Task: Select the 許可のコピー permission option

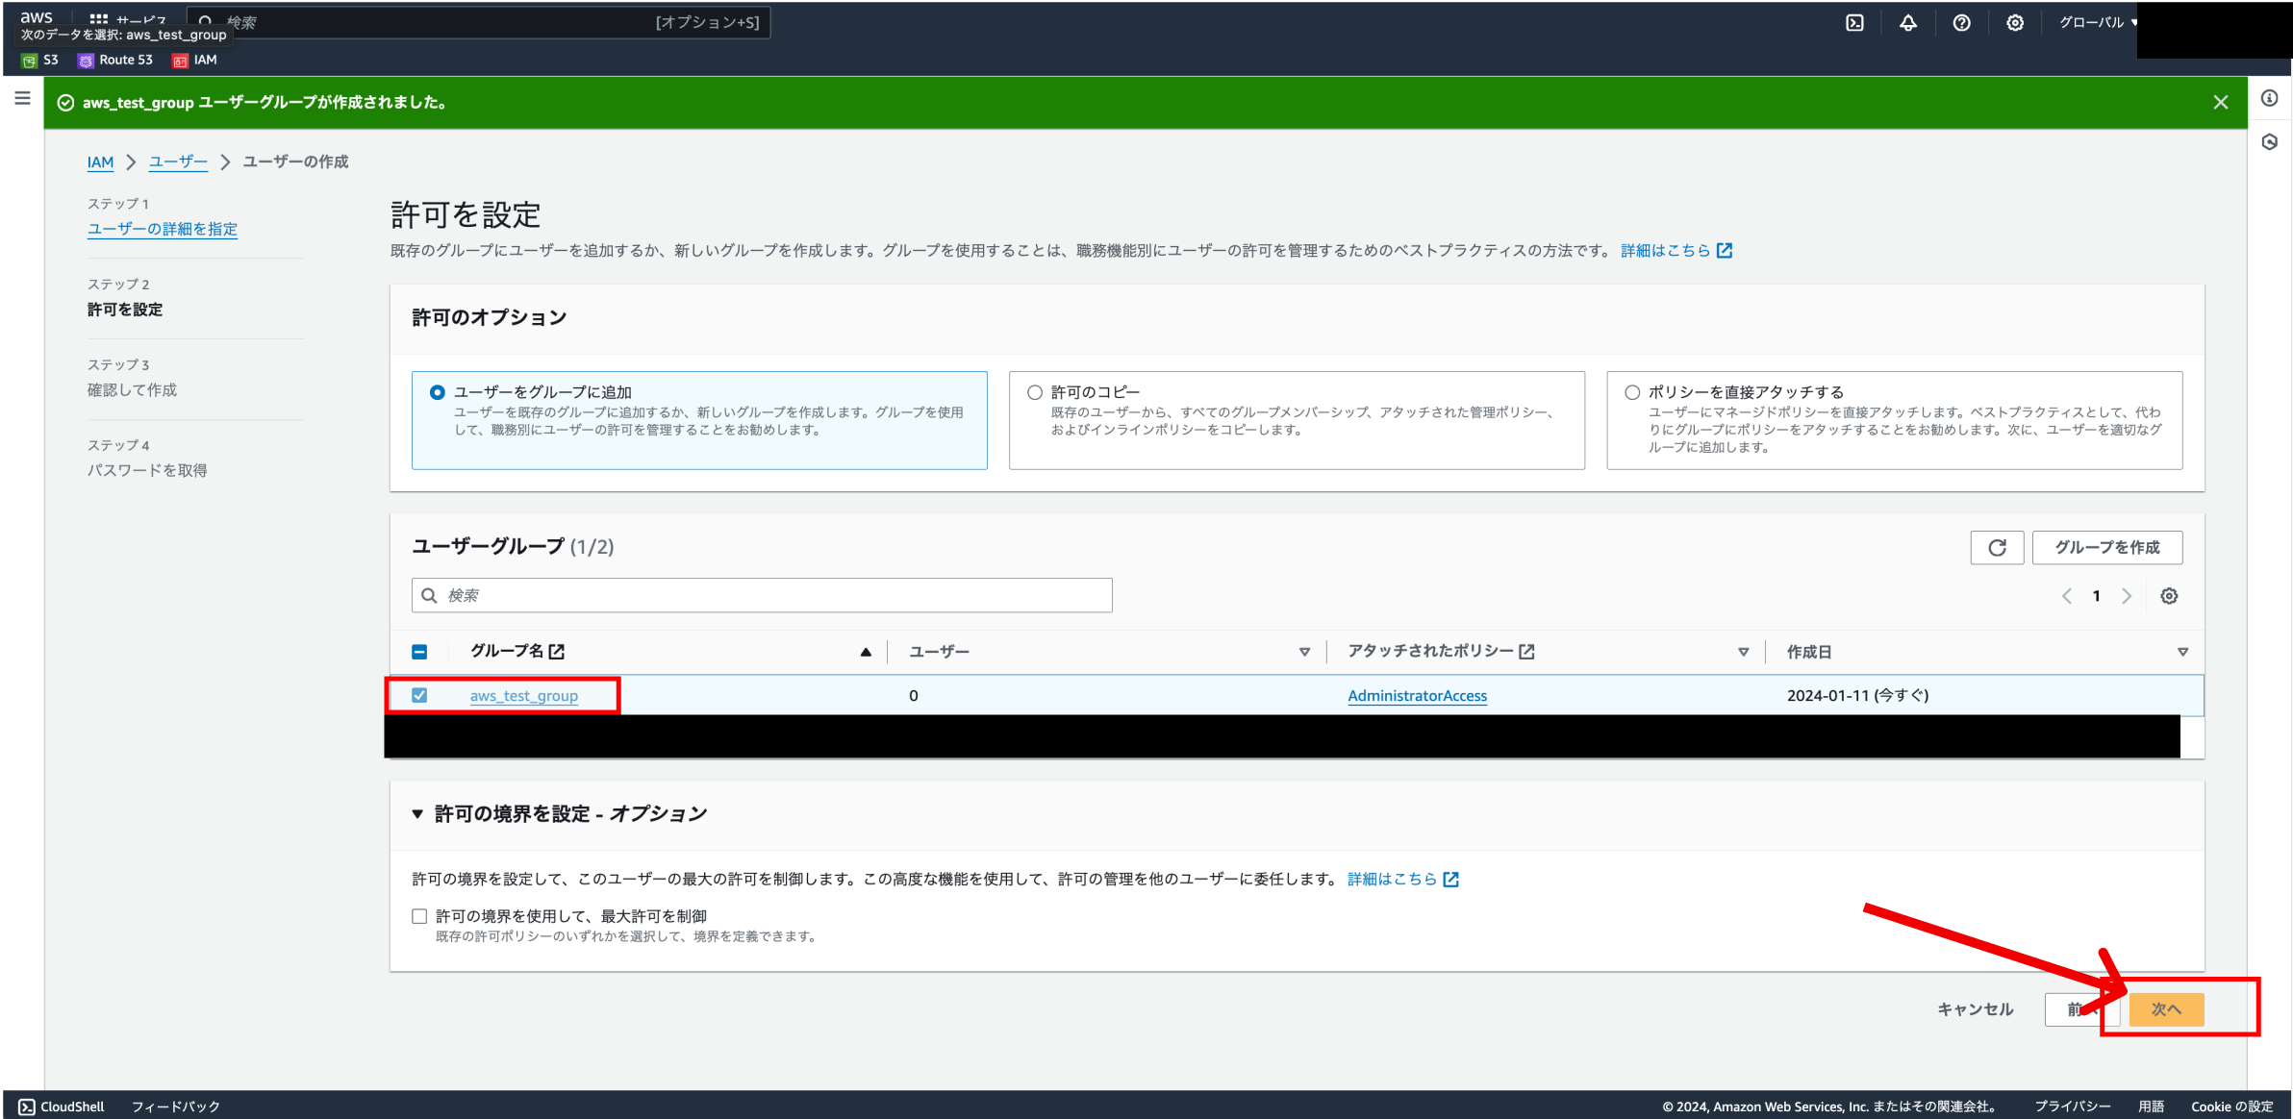Action: point(1034,391)
